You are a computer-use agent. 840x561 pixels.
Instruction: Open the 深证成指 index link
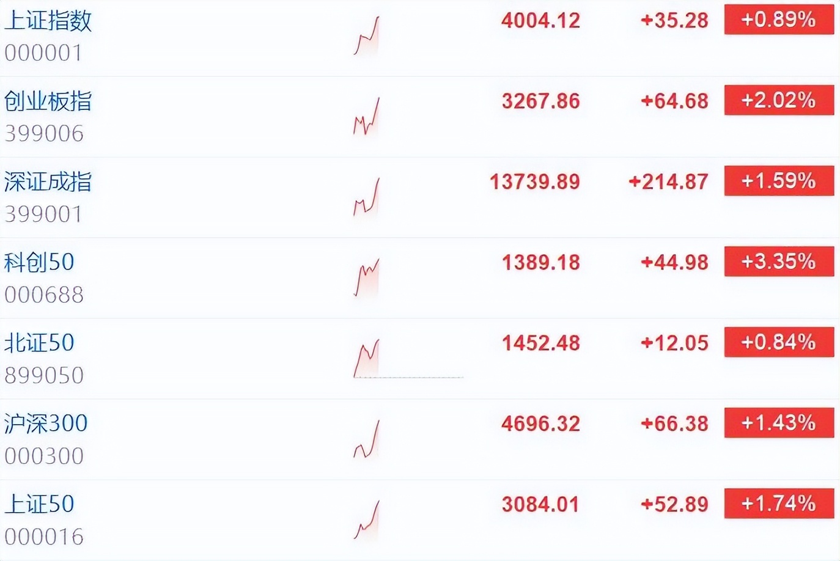48,182
